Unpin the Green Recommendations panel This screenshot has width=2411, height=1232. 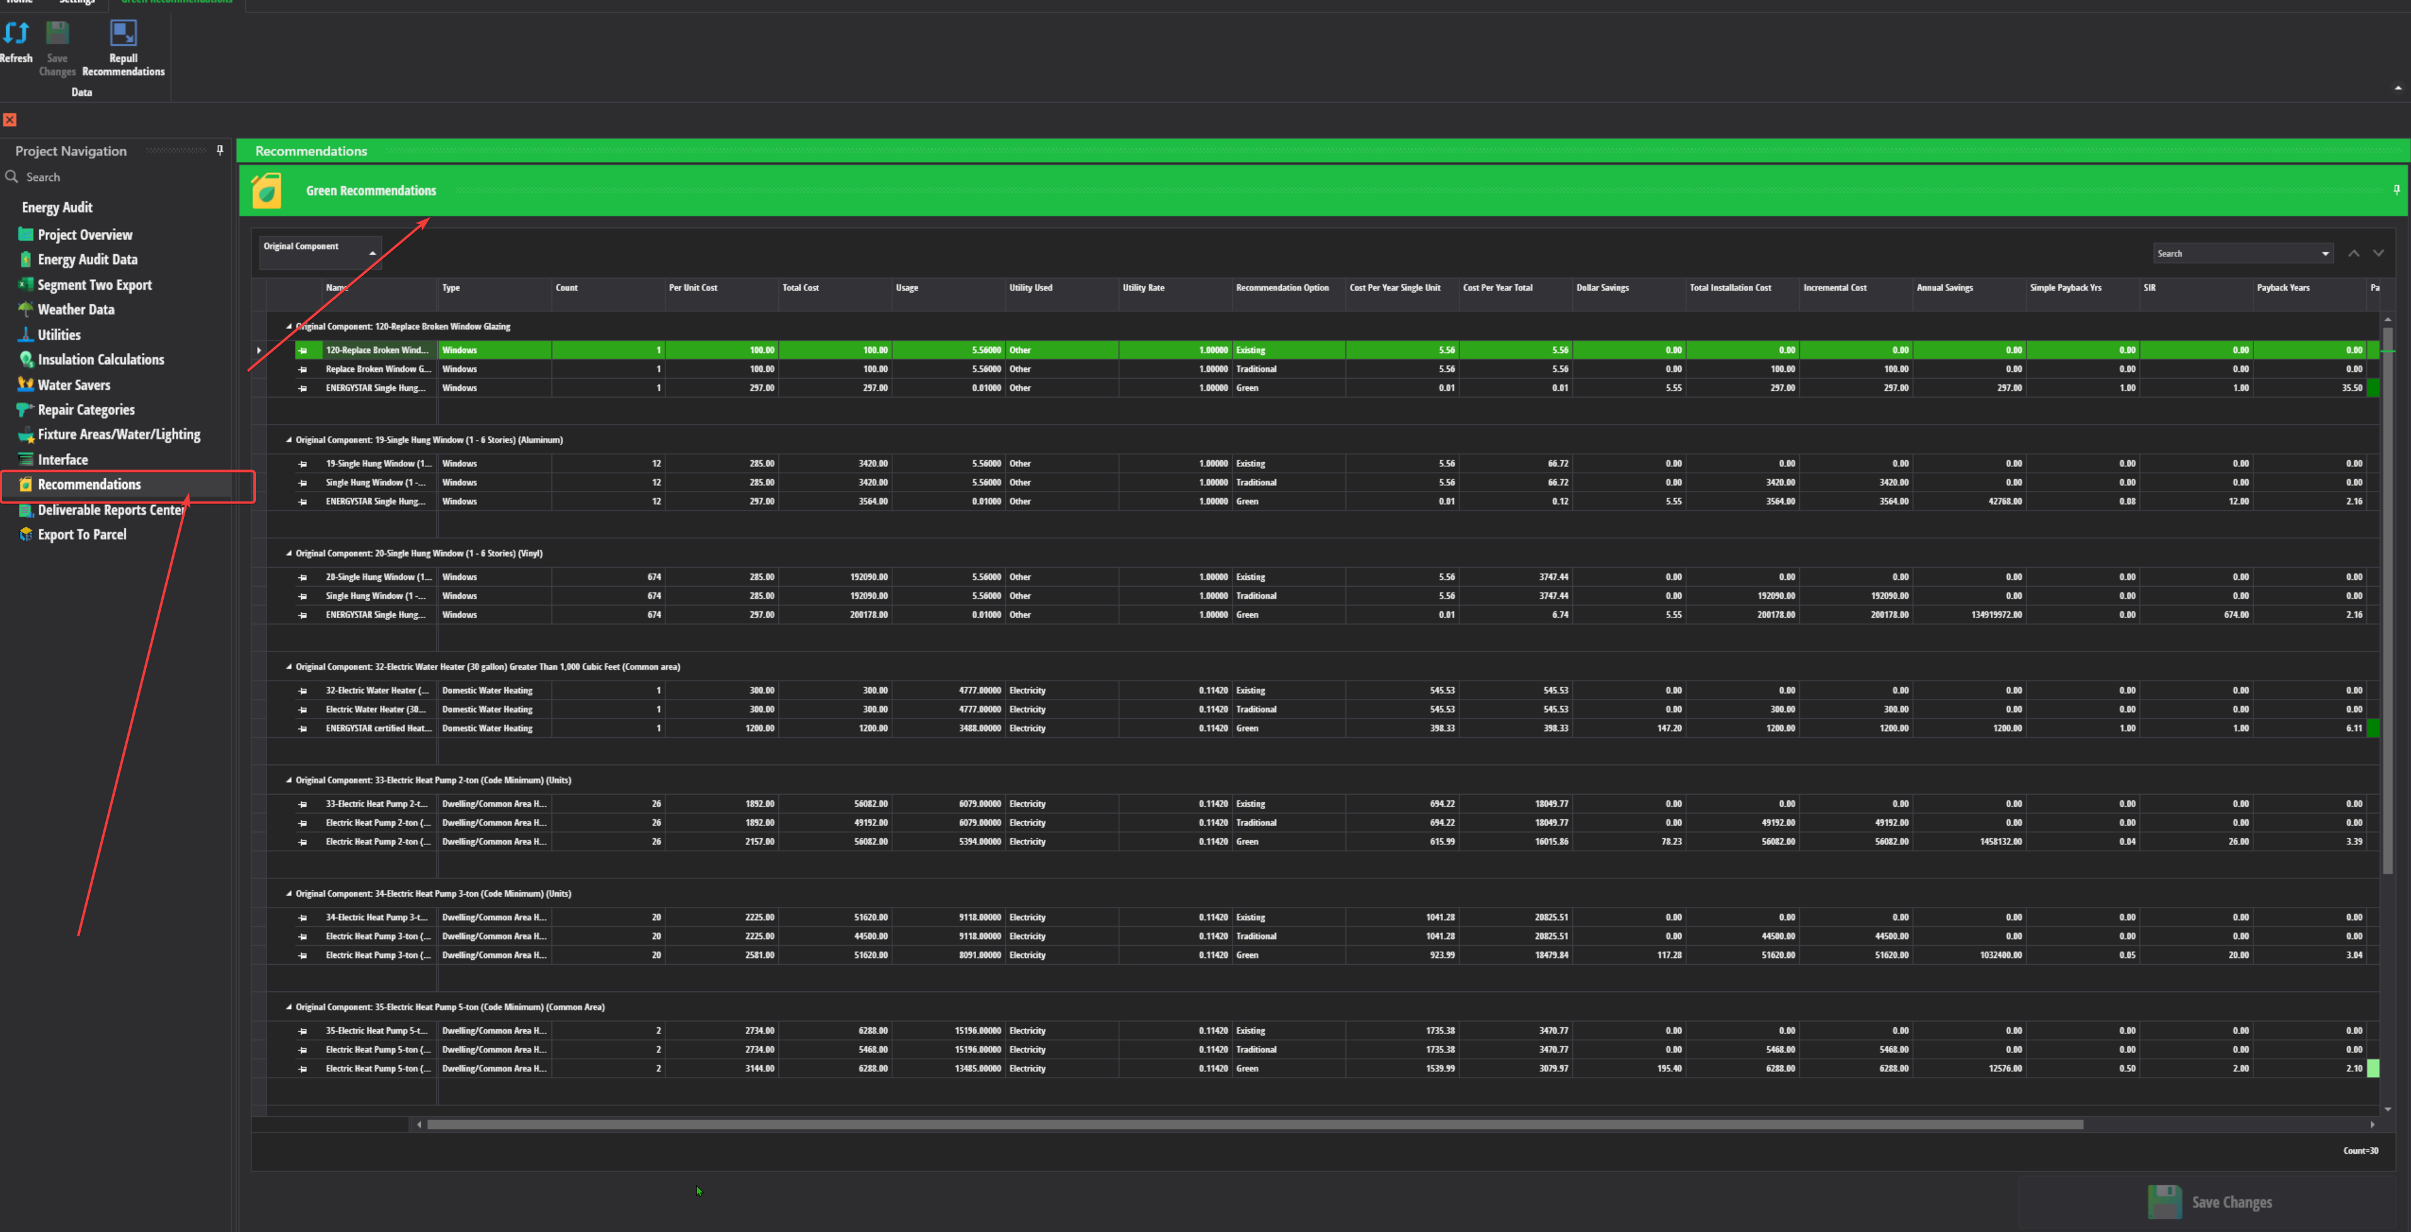pyautogui.click(x=2397, y=189)
